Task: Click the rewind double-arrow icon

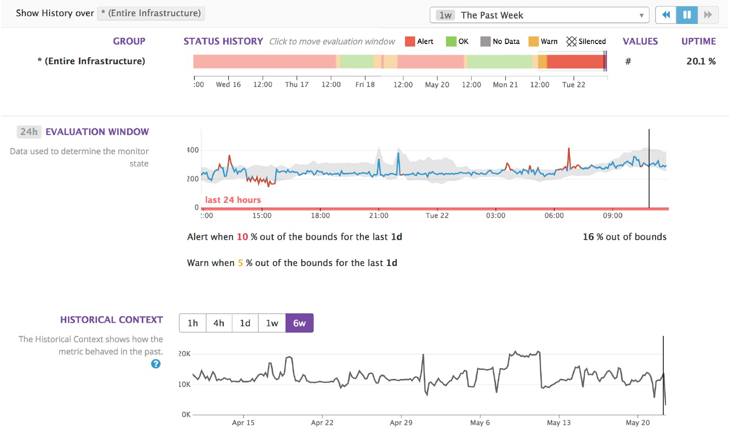Action: pyautogui.click(x=665, y=15)
